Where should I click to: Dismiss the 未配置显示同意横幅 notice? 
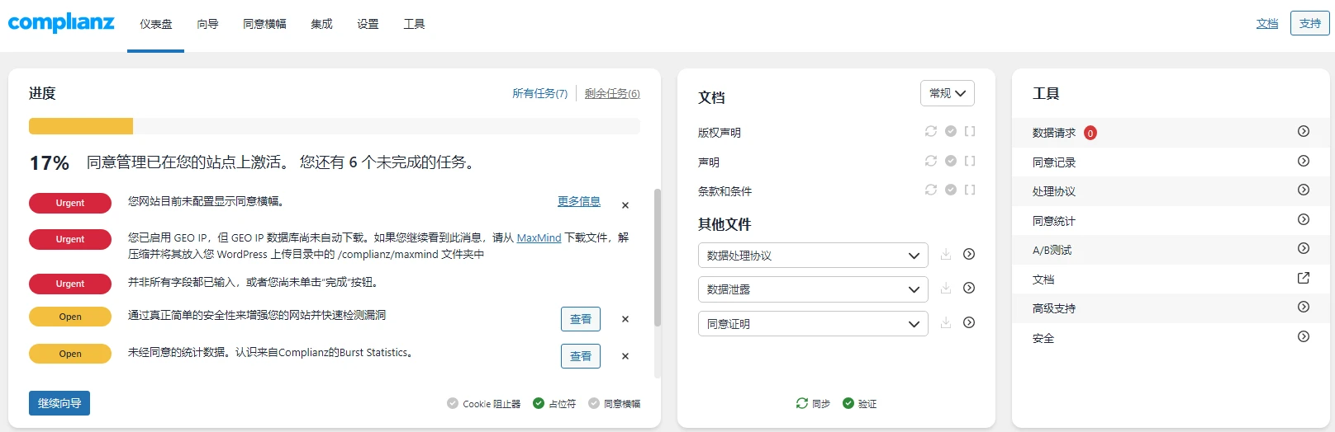[625, 205]
